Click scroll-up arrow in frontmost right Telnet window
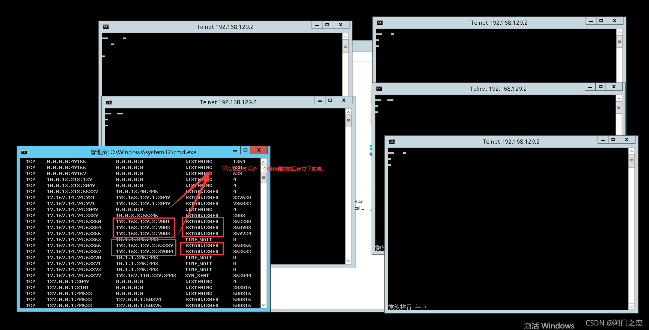649x330 pixels. [631, 151]
